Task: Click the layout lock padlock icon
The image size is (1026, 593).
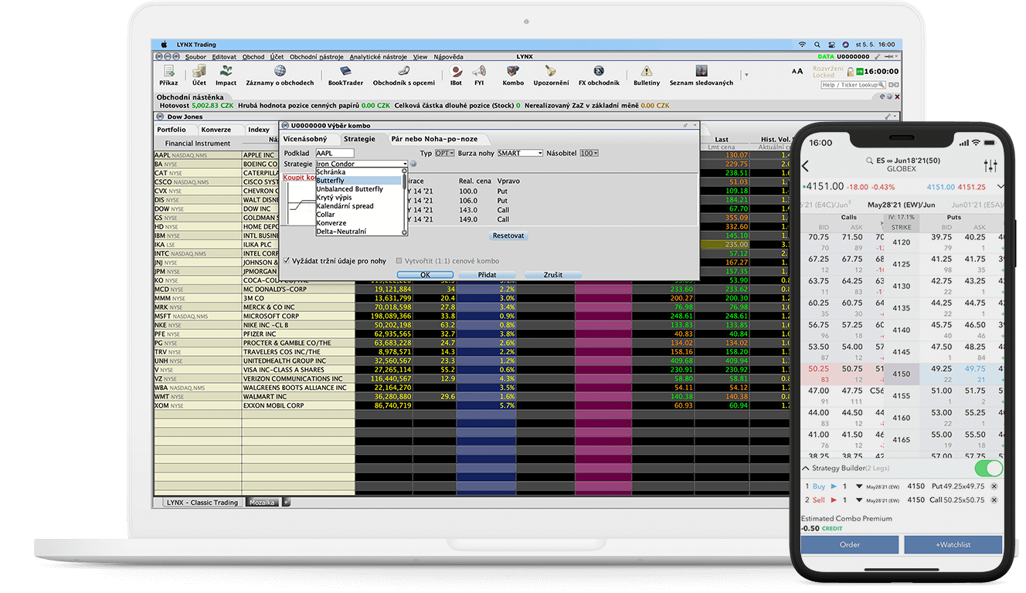Action: [x=851, y=71]
